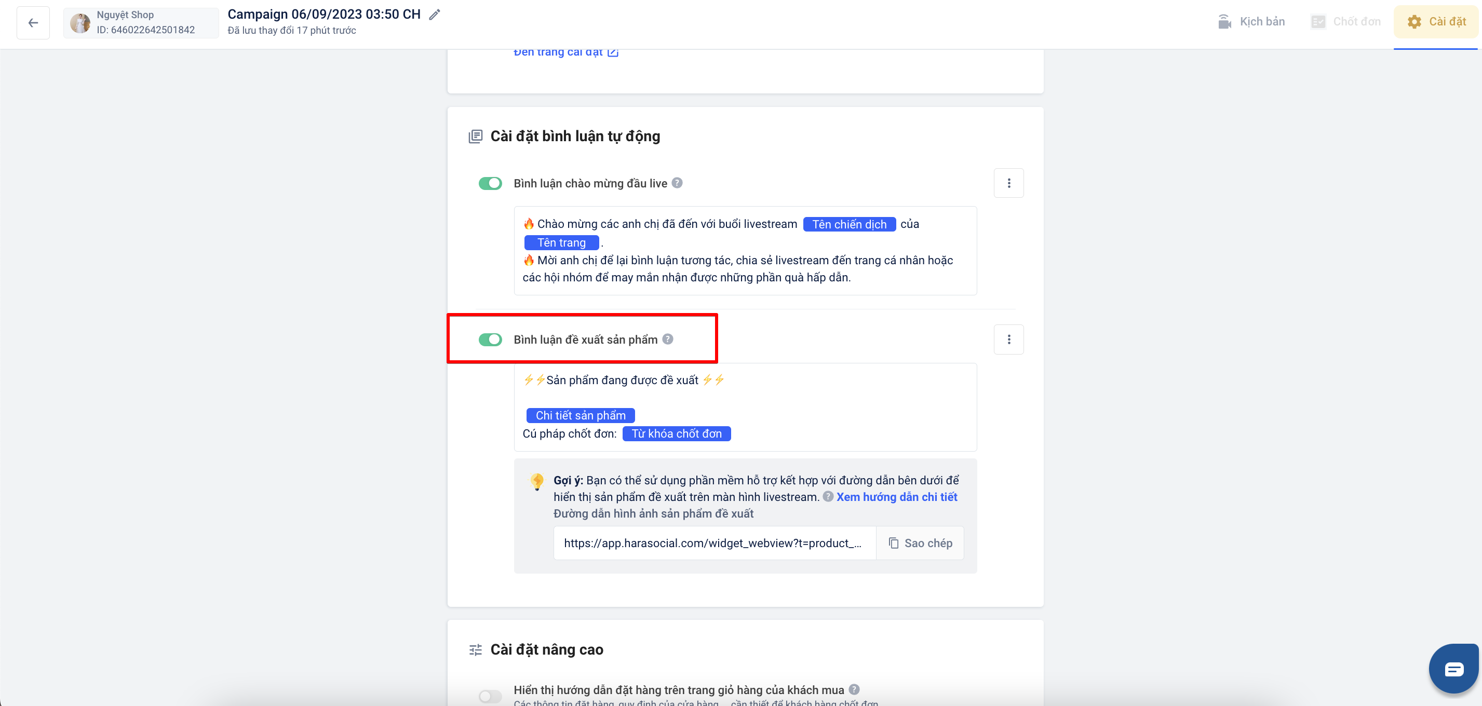1482x706 pixels.
Task: Open Xem hướng dẫn chi tiết link
Action: [896, 497]
